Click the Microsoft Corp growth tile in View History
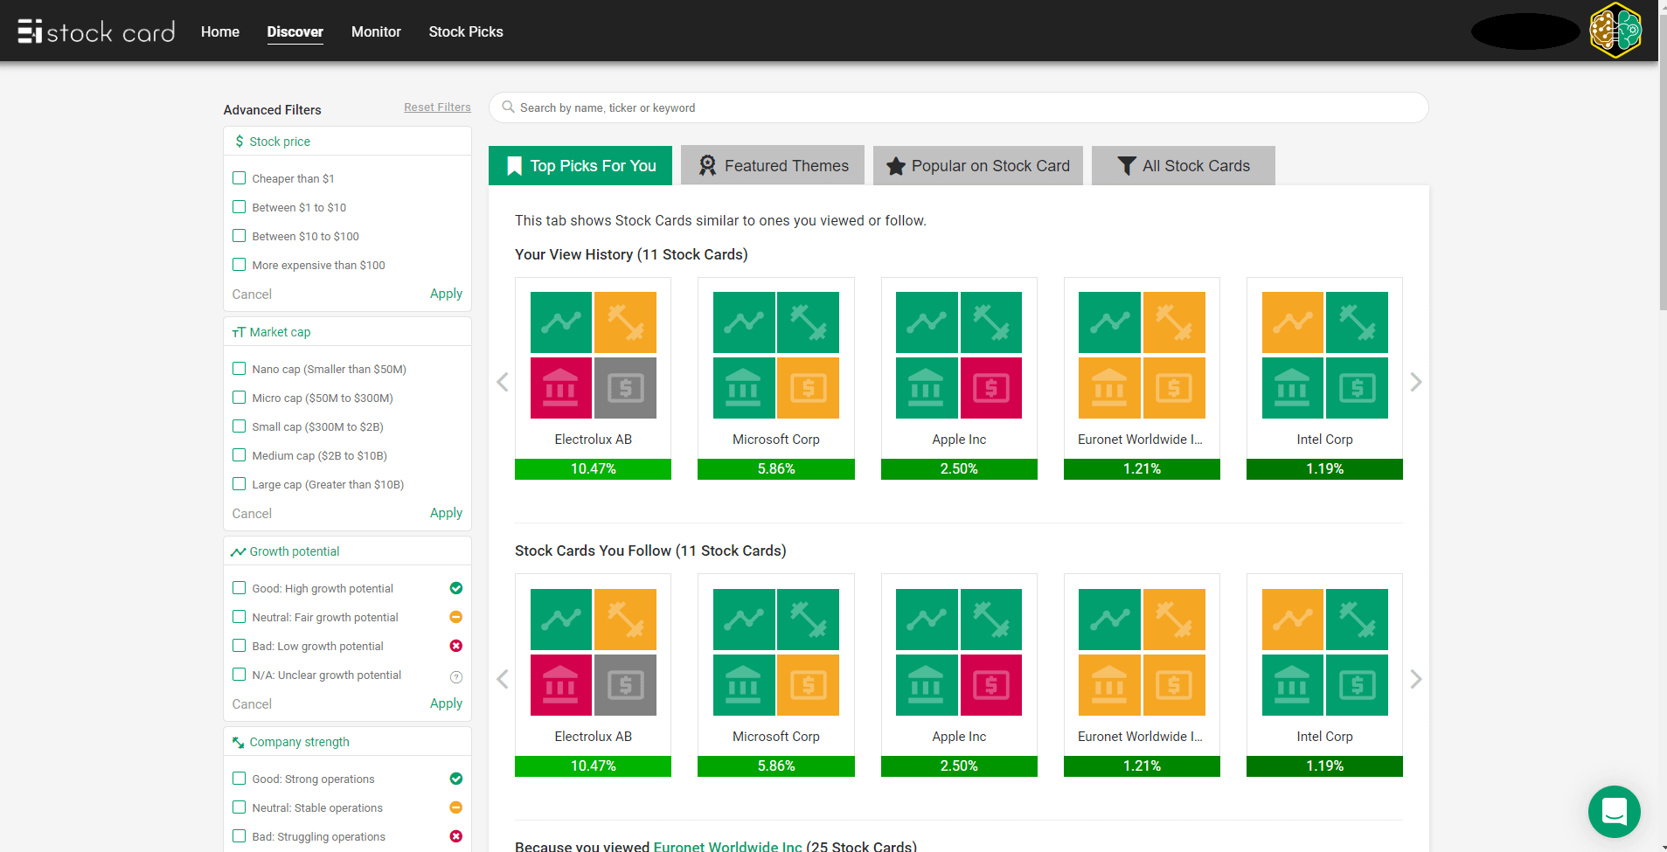Viewport: 1667px width, 852px height. coord(744,322)
